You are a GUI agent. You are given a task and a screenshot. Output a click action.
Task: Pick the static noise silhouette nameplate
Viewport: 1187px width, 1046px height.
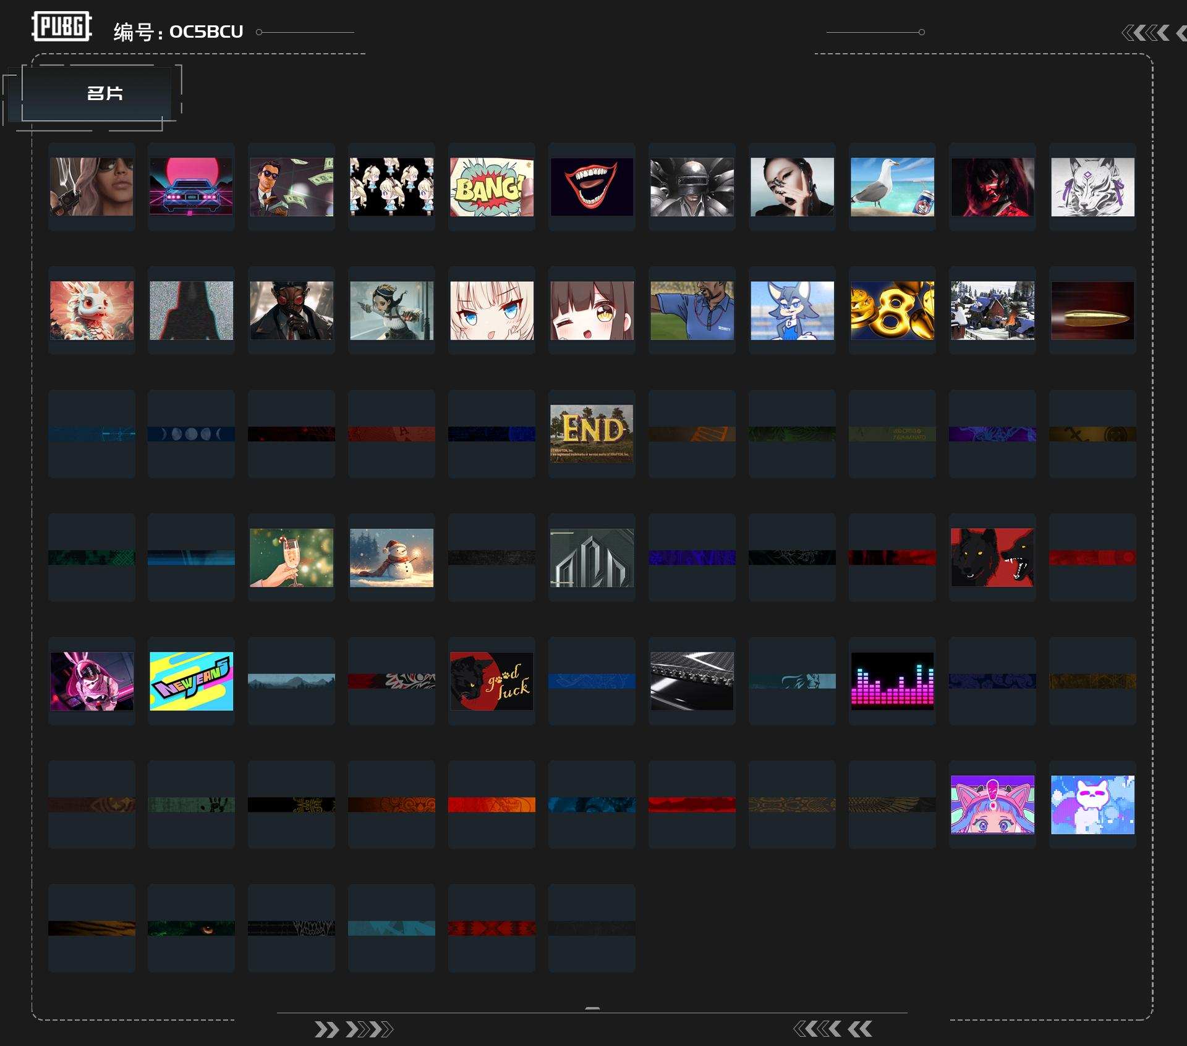191,310
